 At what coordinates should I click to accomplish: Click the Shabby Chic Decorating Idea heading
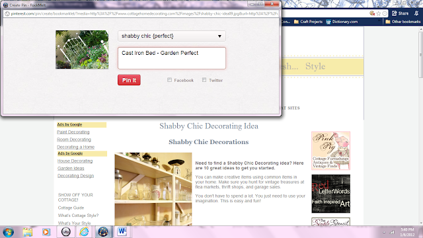[x=209, y=126]
